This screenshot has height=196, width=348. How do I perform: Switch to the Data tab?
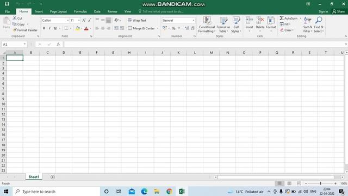[97, 11]
